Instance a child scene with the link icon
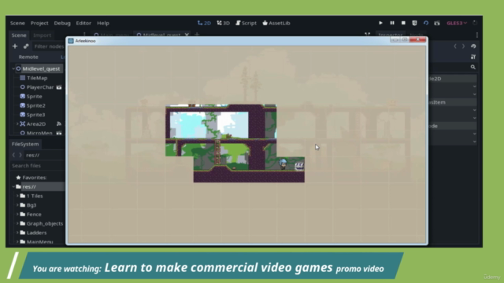Viewport: 504px width, 283px height. tap(26, 46)
